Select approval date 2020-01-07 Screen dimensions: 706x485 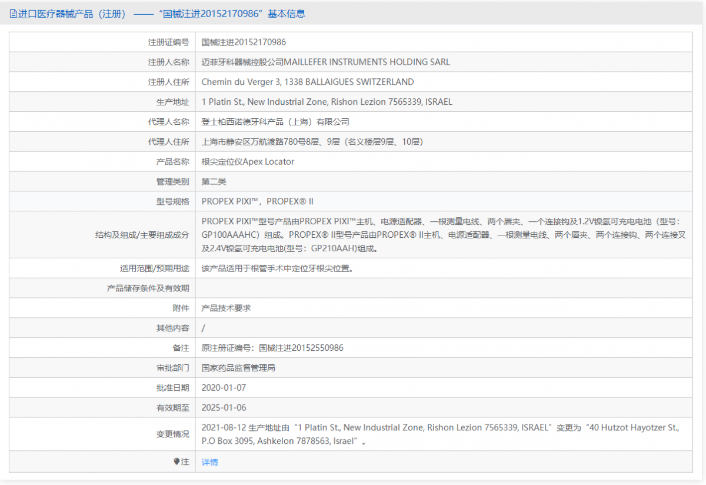[x=224, y=388]
